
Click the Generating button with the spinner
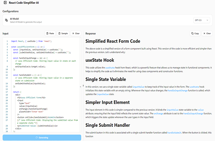click(42, 137)
